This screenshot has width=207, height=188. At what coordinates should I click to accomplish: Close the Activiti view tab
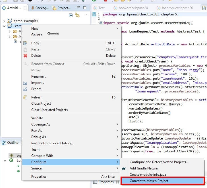(x=25, y=8)
